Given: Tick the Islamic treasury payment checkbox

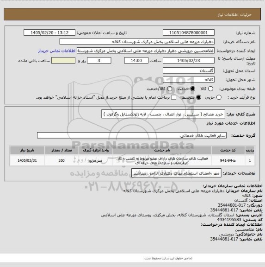Looking at the screenshot, I should pyautogui.click(x=173, y=97).
